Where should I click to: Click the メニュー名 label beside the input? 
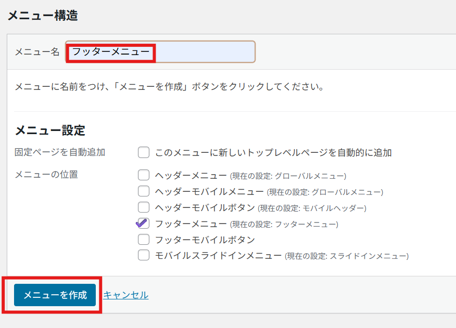[x=37, y=52]
